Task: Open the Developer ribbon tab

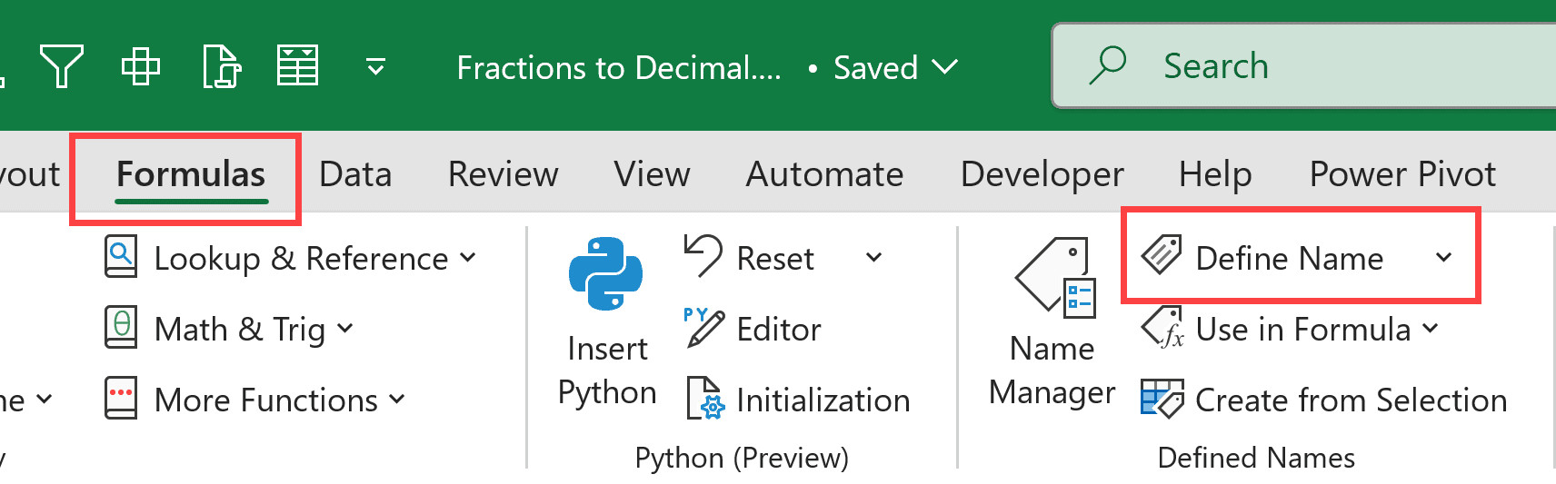Action: pos(1042,174)
